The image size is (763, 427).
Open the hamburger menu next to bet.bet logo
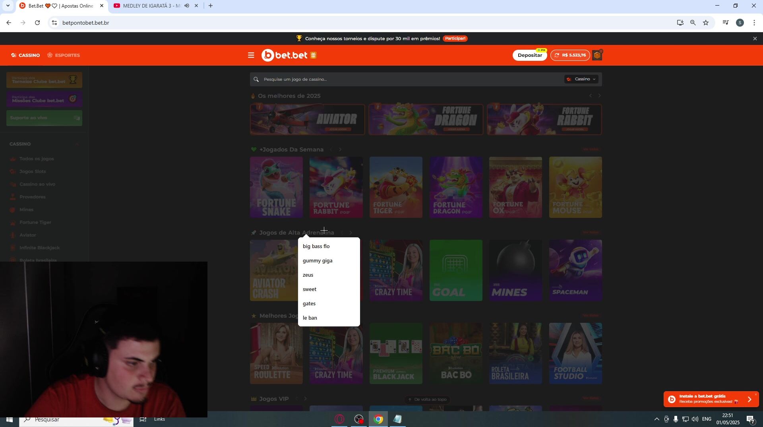tap(251, 55)
